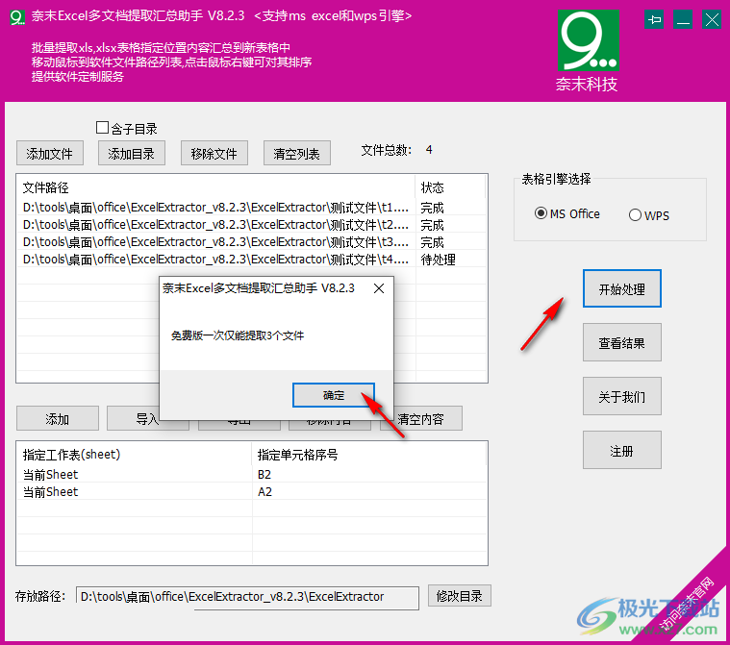Image resolution: width=730 pixels, height=645 pixels.
Task: Click the 指定工作表(sheet) column header
Action: pos(134,455)
